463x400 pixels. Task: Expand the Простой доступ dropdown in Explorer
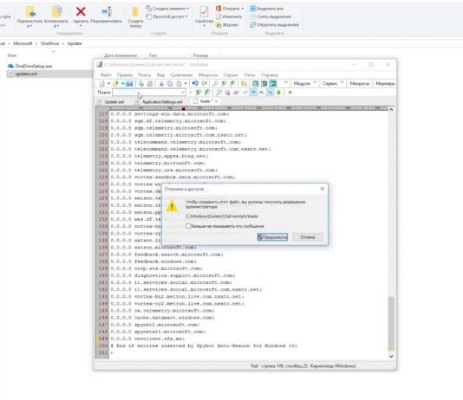point(186,16)
